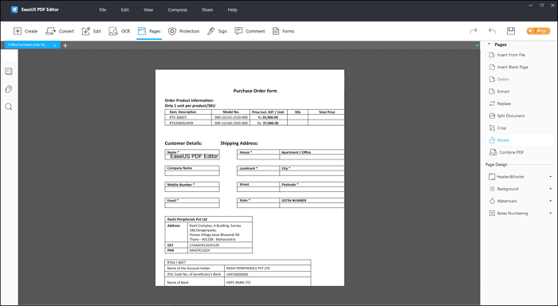Image resolution: width=558 pixels, height=306 pixels.
Task: Open the Forms tool
Action: (x=283, y=31)
